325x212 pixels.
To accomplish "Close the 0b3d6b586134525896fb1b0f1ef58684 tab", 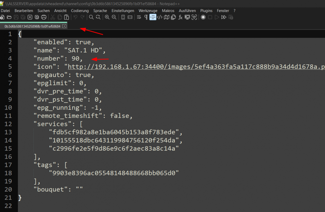I will (64, 26).
